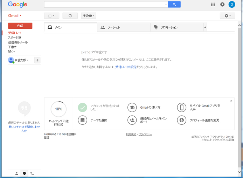The height and width of the screenshot is (178, 243).
Task: Click the picture icon for テーマを選択
Action: pos(82,120)
